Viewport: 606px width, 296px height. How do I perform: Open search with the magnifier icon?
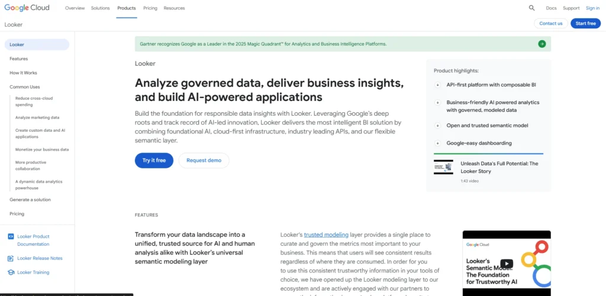pyautogui.click(x=532, y=8)
